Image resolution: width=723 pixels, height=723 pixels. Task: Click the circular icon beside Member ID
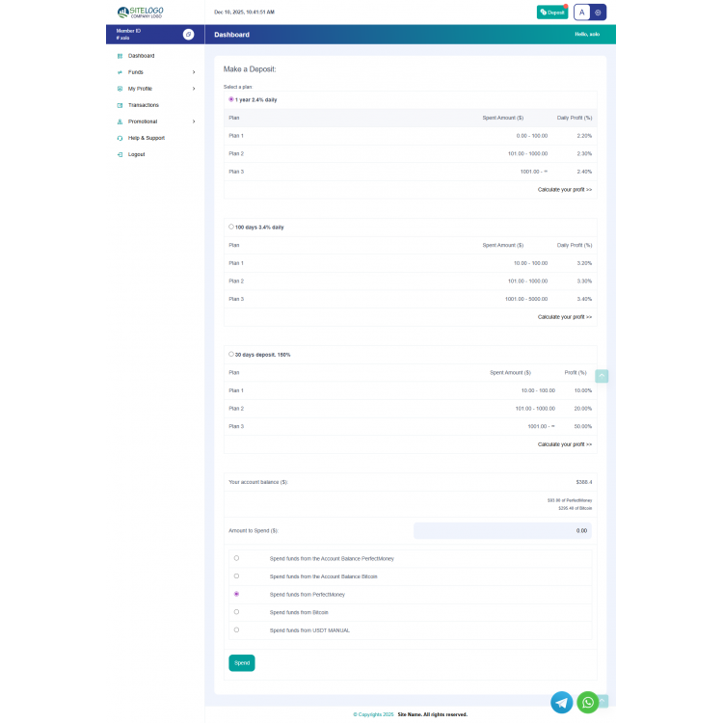188,34
